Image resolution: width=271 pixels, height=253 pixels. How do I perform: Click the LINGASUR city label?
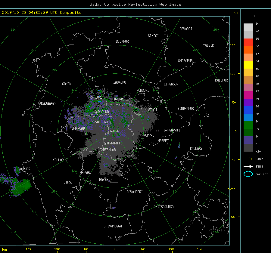point(171,84)
